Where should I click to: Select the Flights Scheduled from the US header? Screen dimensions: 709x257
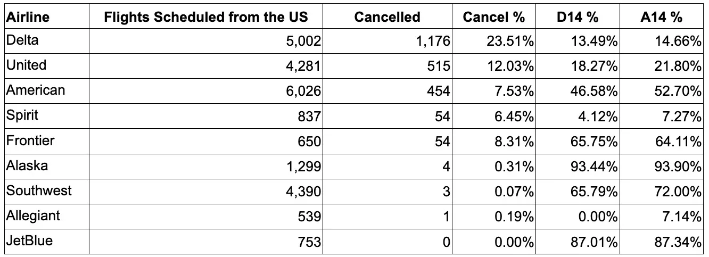206,17
